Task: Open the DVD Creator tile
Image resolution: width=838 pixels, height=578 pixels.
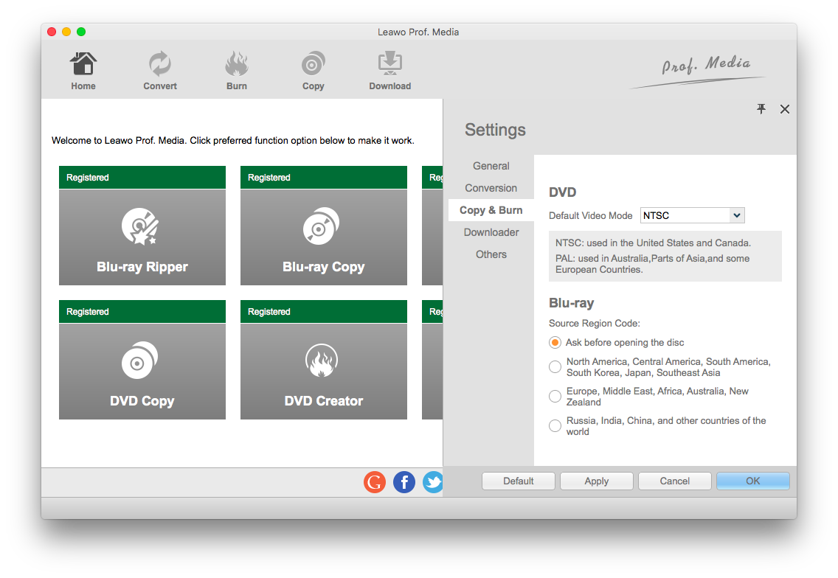Action: click(x=324, y=371)
